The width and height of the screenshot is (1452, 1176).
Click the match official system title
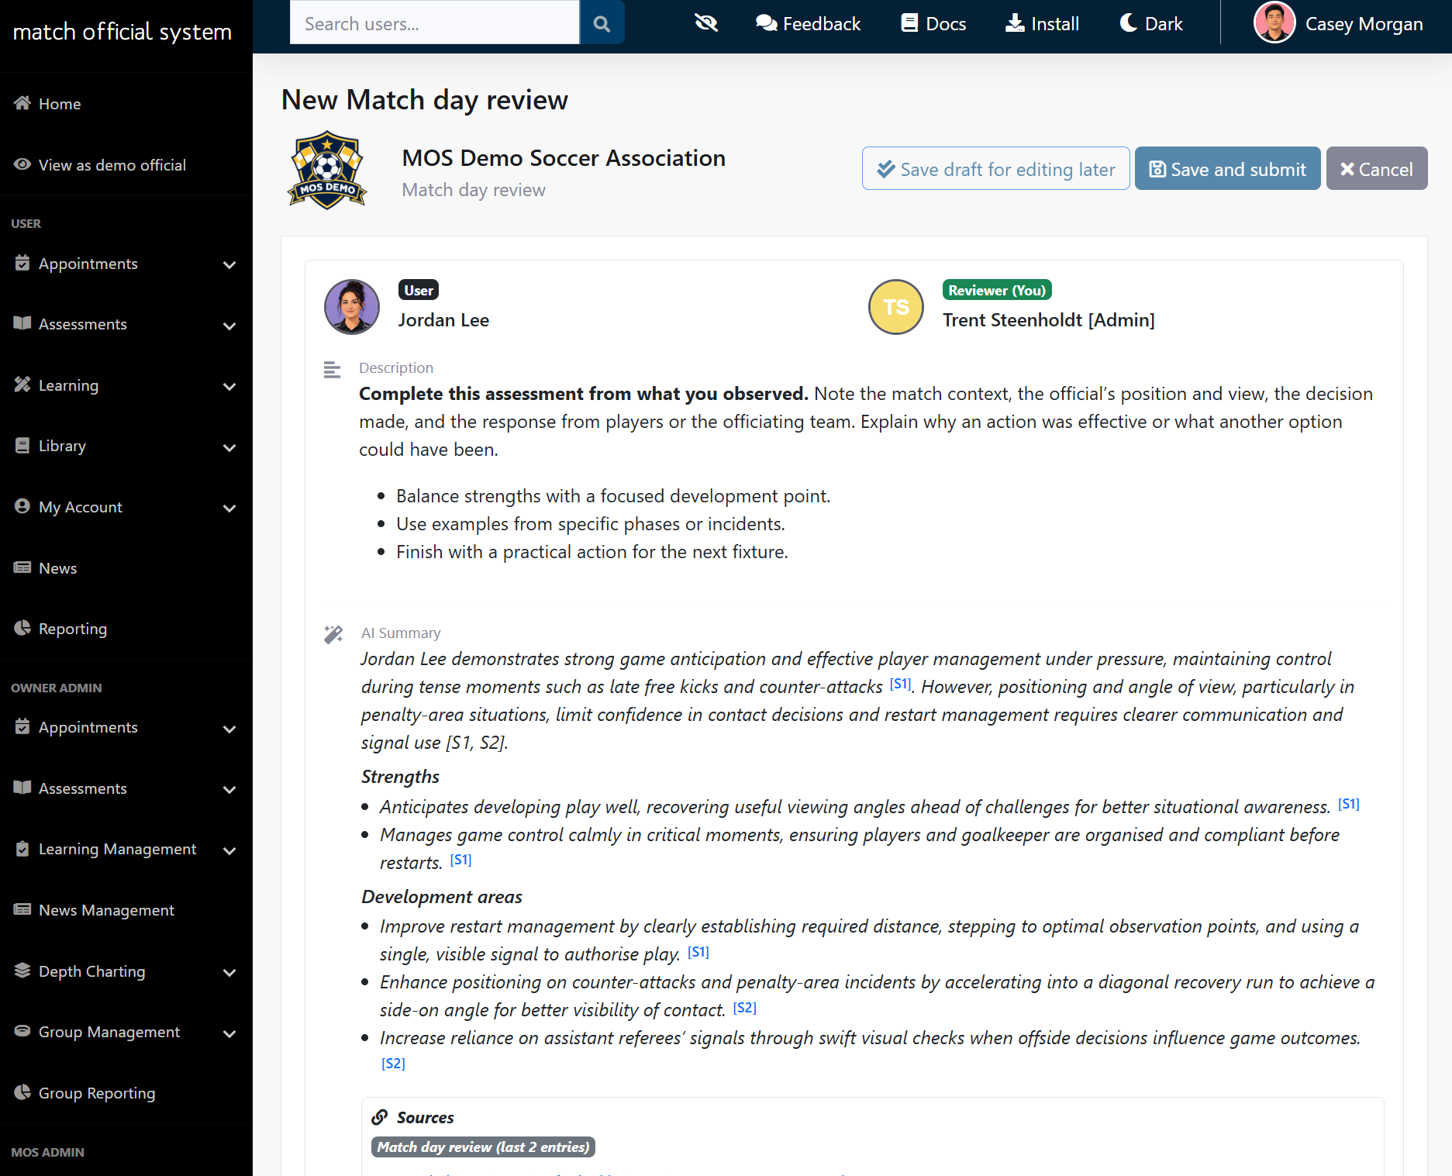click(122, 32)
